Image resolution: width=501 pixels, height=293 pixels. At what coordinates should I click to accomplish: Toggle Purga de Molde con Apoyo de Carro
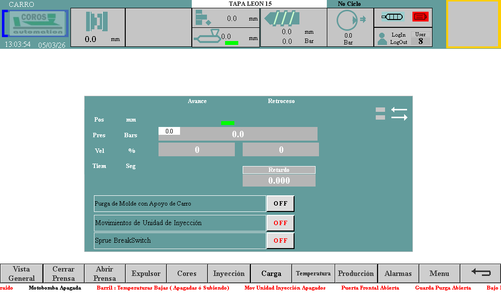tap(280, 204)
